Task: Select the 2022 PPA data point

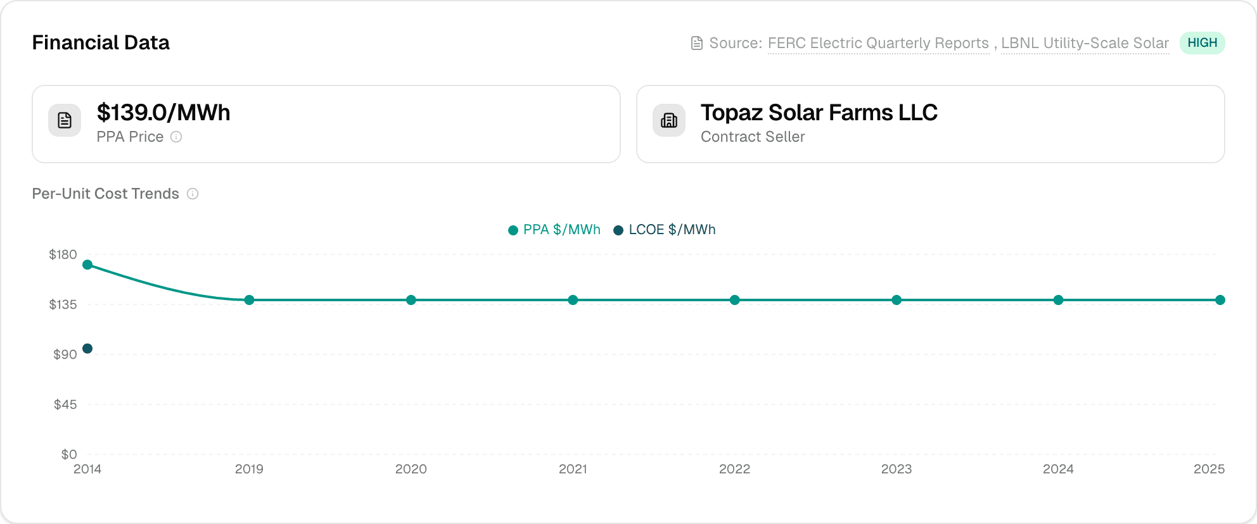Action: (735, 300)
